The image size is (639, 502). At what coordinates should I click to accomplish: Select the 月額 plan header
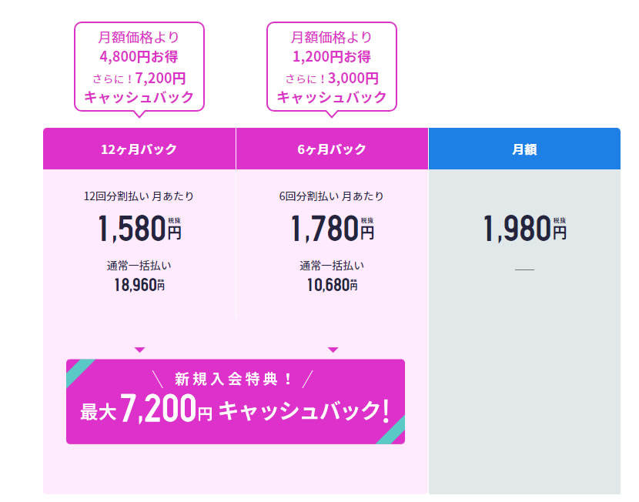(524, 149)
